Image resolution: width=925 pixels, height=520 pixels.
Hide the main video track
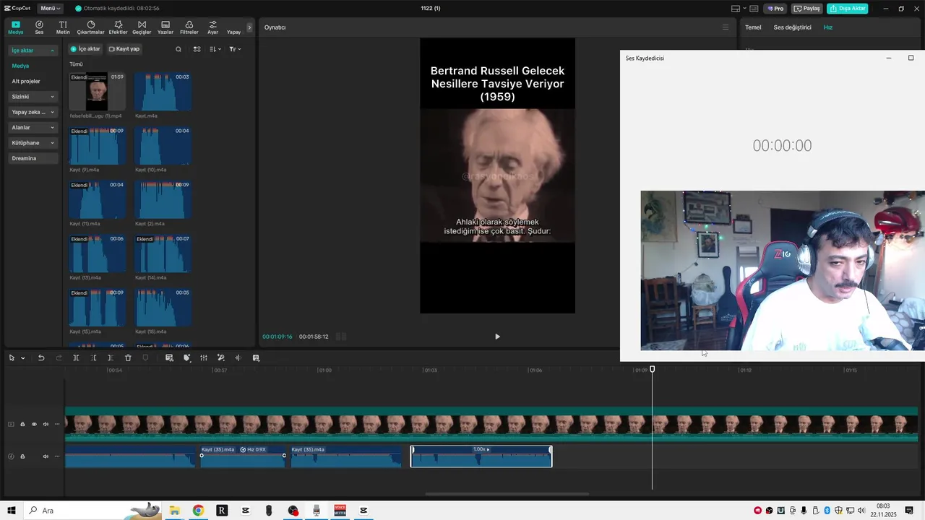[34, 424]
